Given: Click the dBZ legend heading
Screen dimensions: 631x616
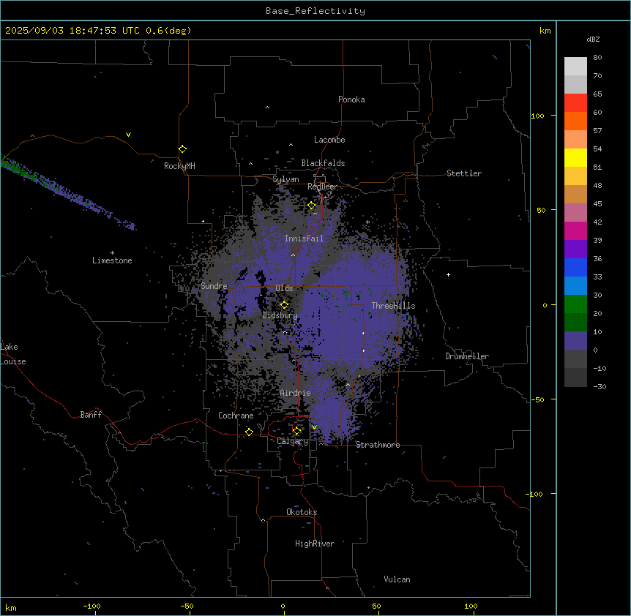Looking at the screenshot, I should (593, 40).
